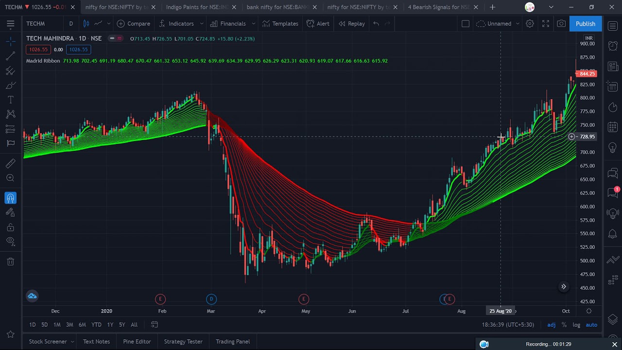Select the ruler measure tool
The image size is (622, 350).
tap(10, 164)
